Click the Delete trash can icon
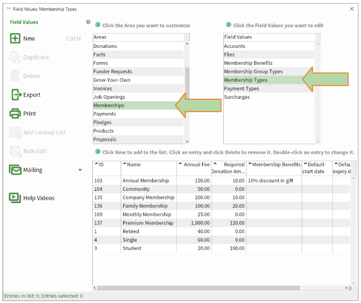This screenshot has width=361, height=303. tap(15, 76)
